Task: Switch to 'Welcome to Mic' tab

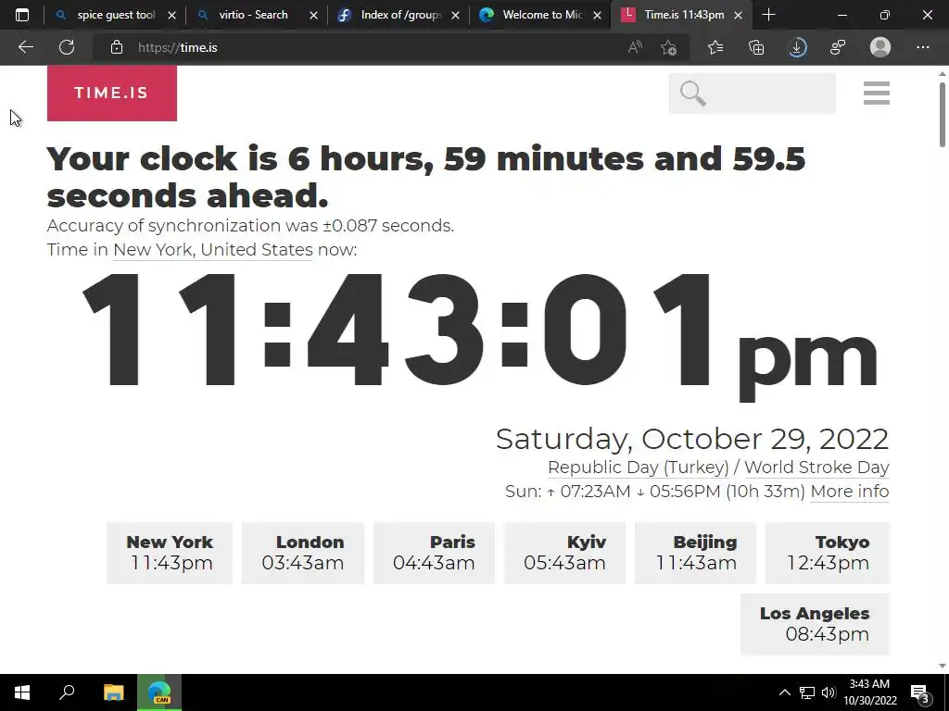Action: coord(542,15)
